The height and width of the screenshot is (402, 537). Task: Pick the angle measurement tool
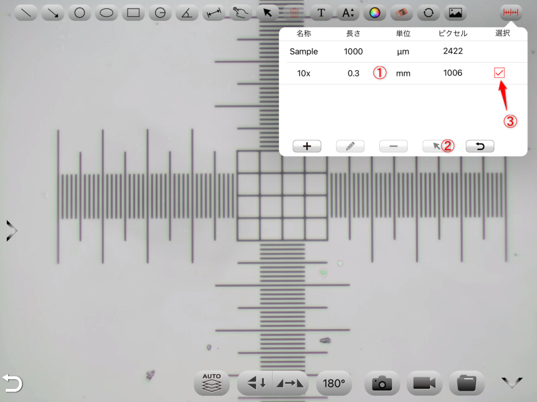tap(187, 13)
